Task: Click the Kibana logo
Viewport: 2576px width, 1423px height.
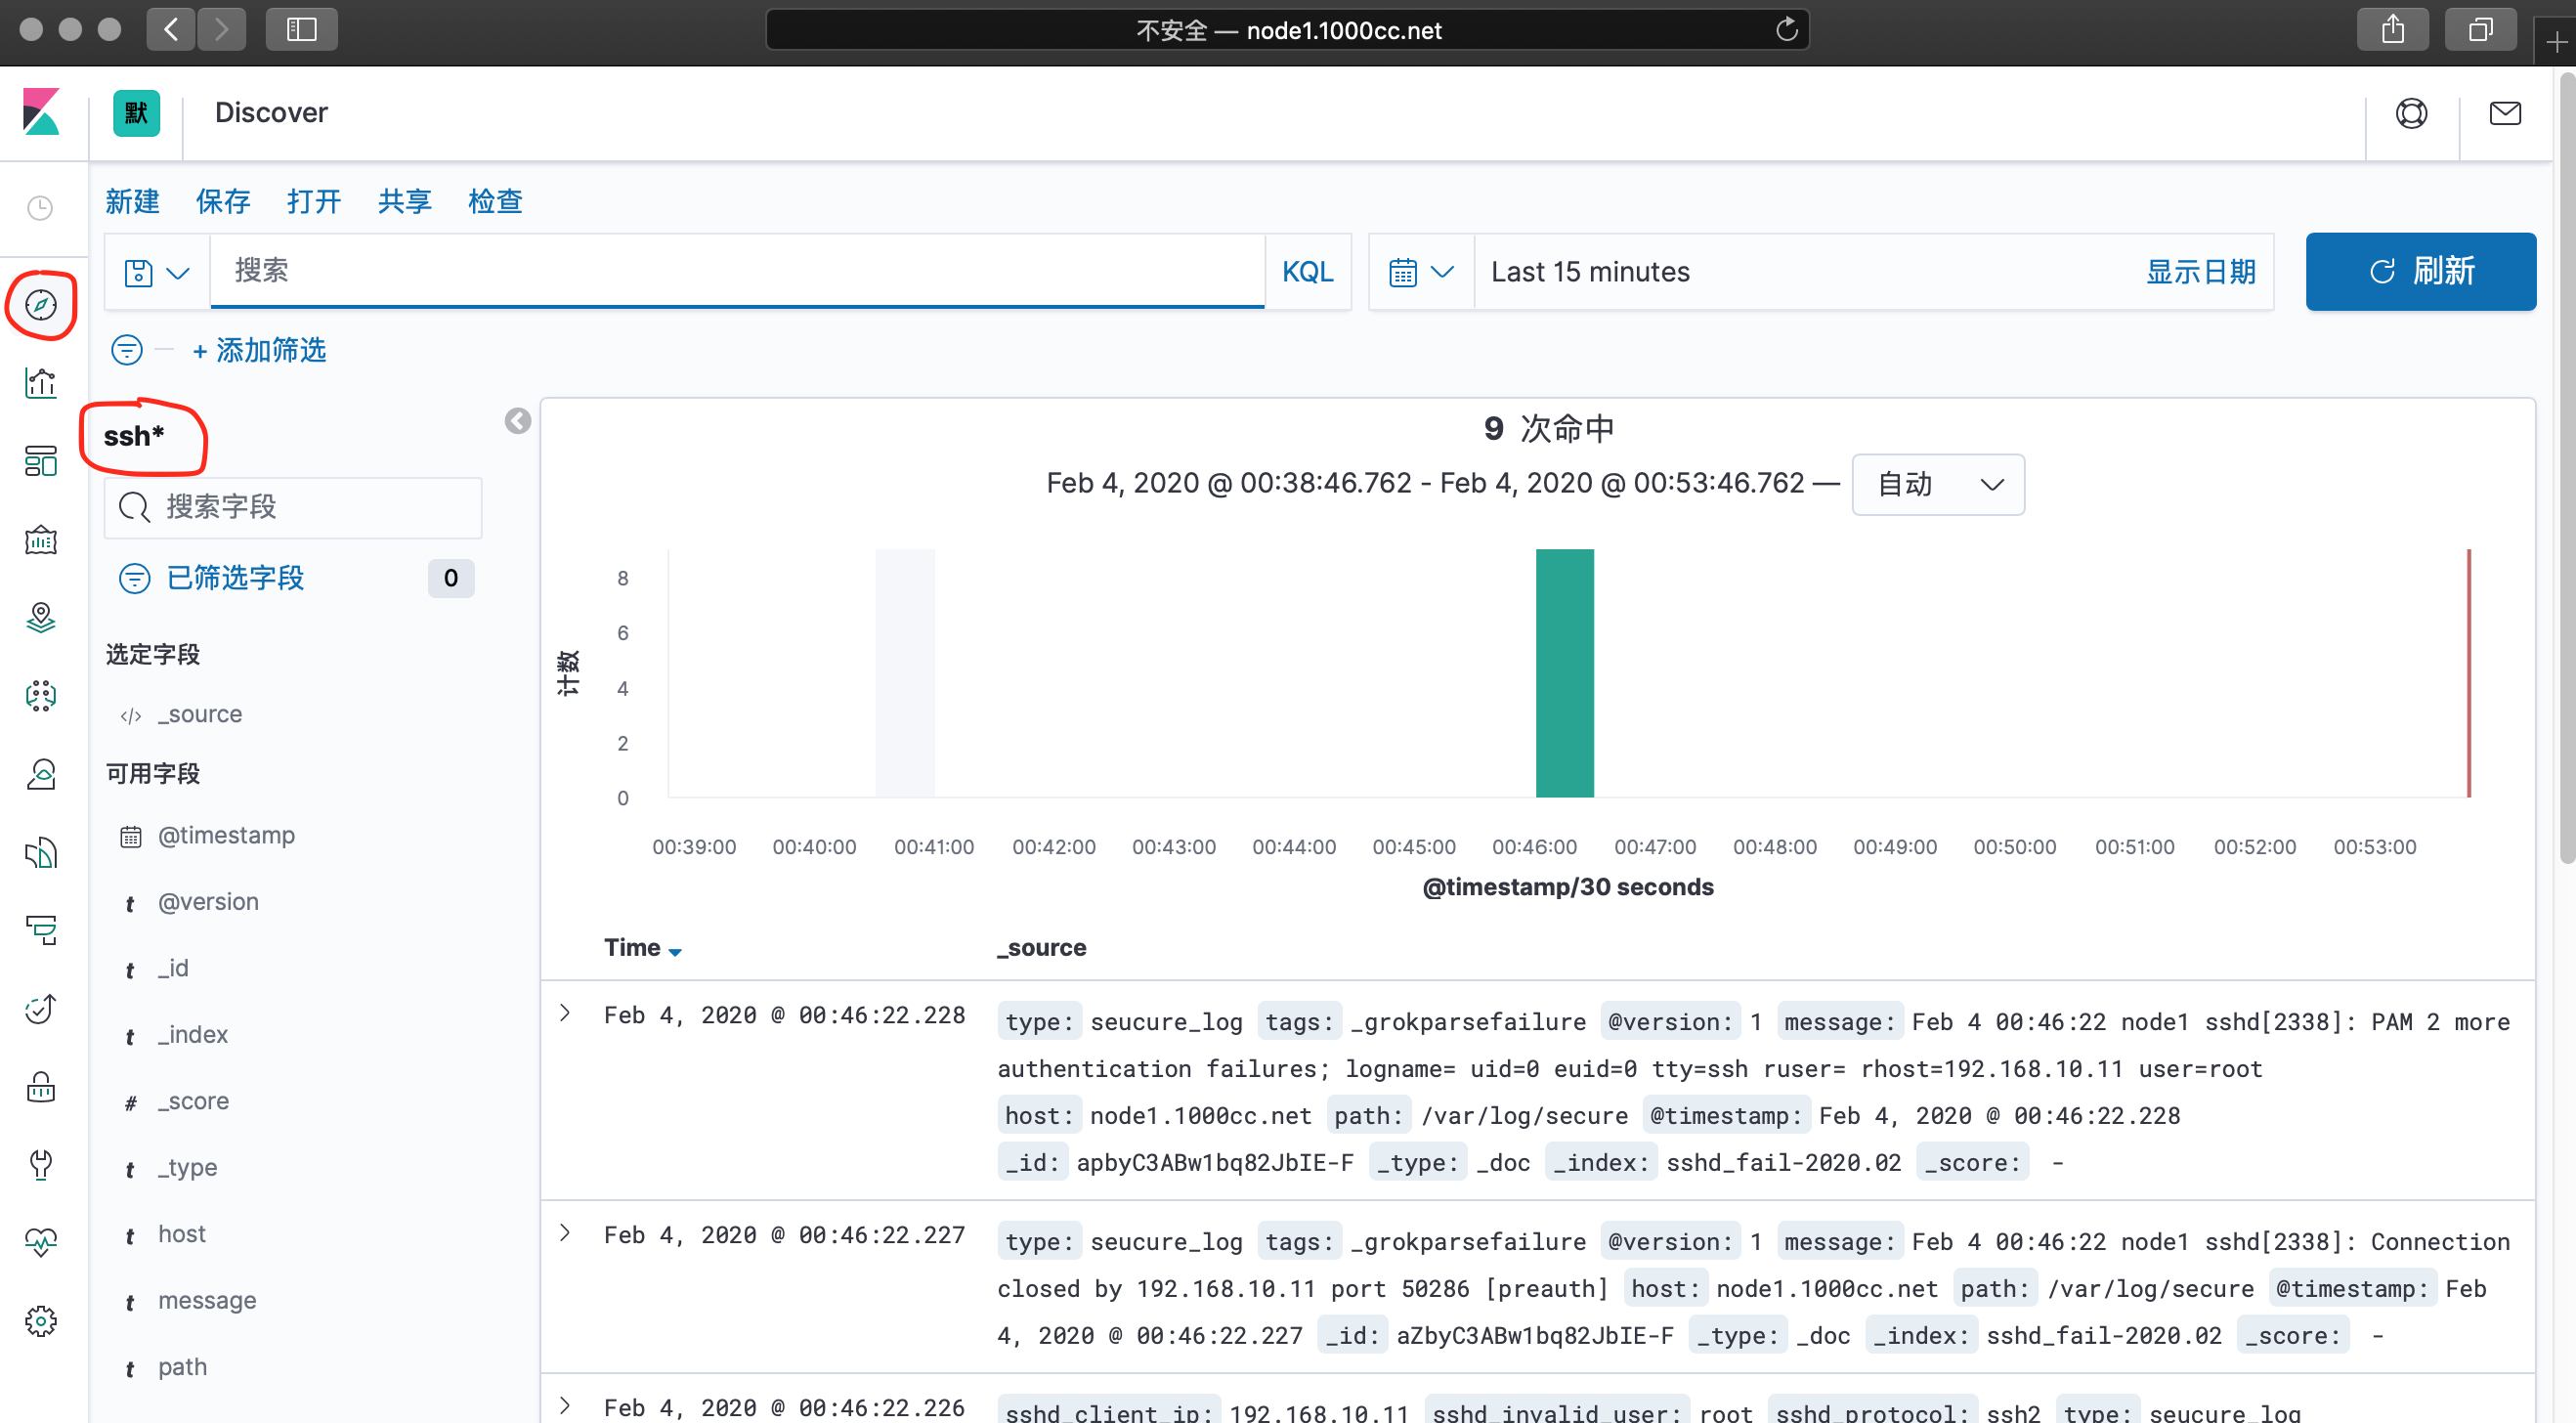Action: pyautogui.click(x=41, y=112)
